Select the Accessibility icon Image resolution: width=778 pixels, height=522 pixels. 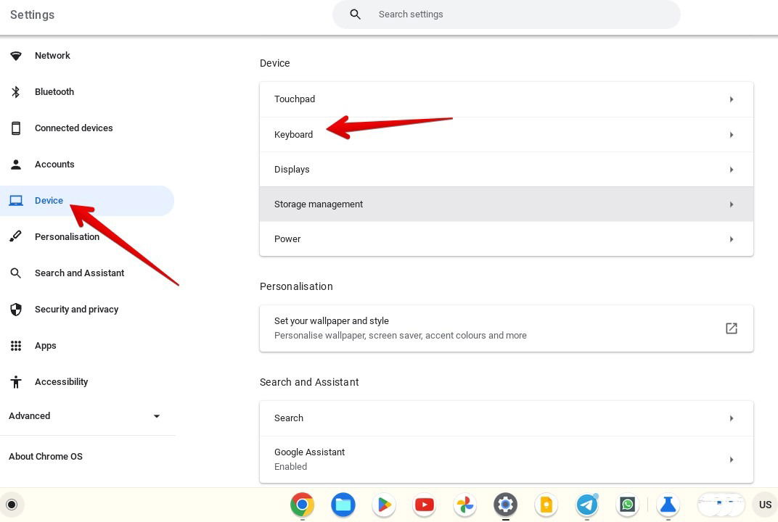click(16, 381)
